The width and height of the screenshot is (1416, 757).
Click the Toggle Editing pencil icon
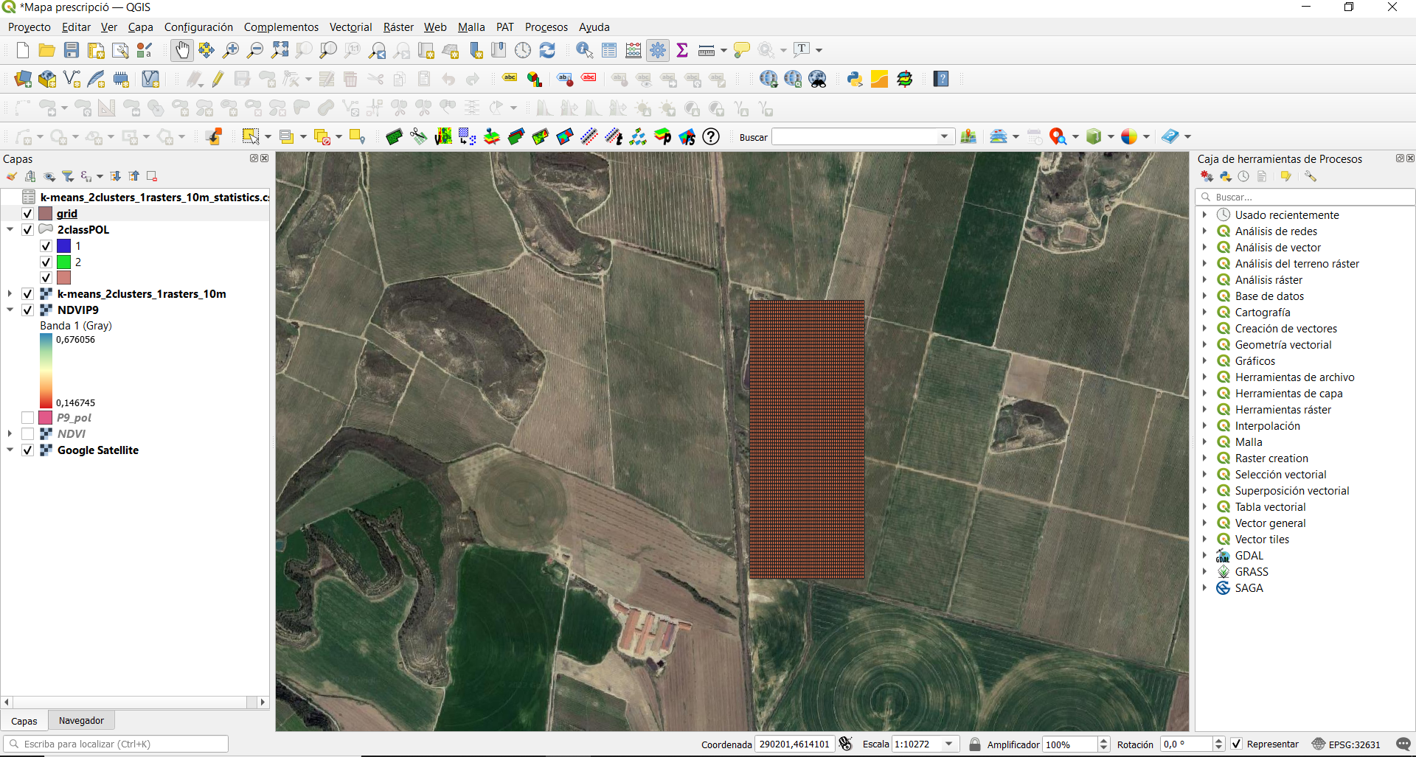click(x=218, y=79)
